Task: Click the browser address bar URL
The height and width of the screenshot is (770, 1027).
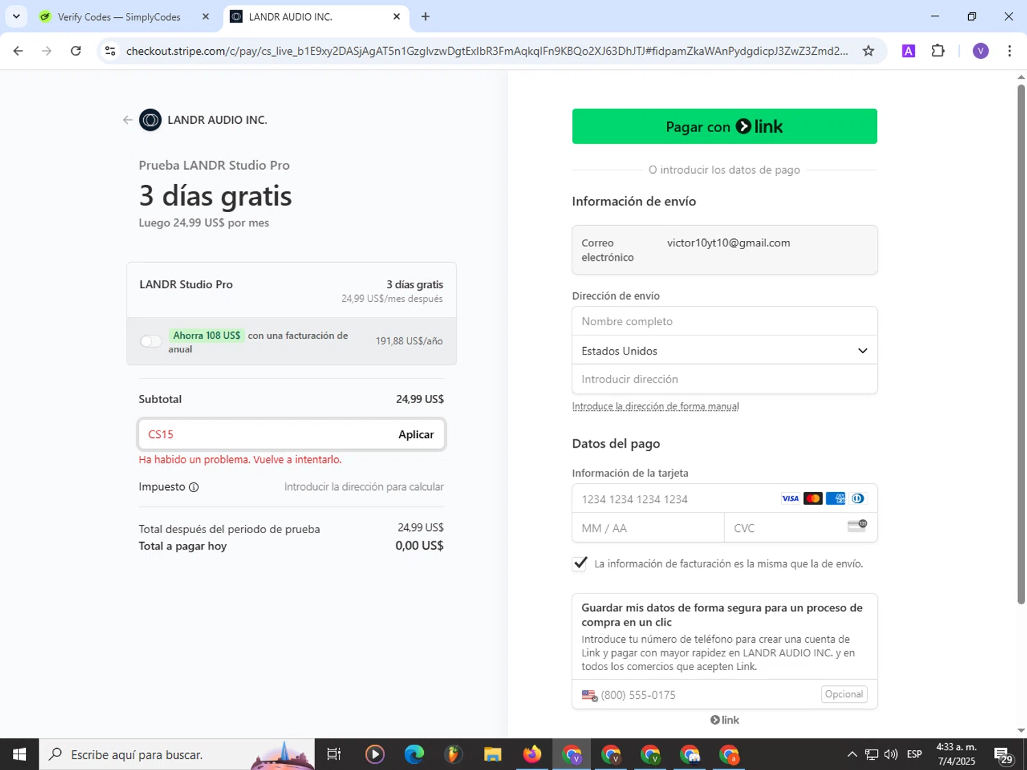Action: (487, 51)
